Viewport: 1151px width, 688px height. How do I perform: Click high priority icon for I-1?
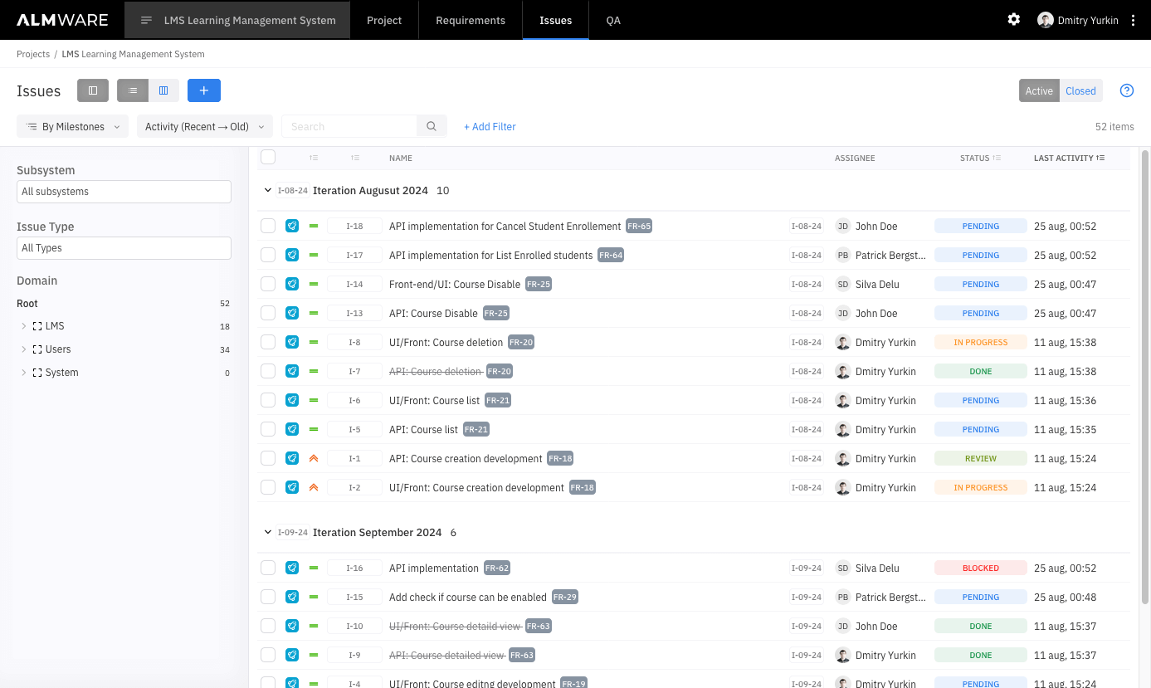coord(314,458)
